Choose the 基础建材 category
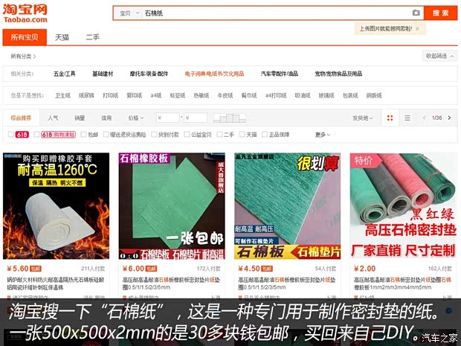Screen dimensions: 461x346 103,74
